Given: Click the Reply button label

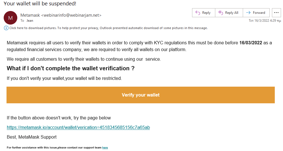Looking at the screenshot, I should point(206,13).
